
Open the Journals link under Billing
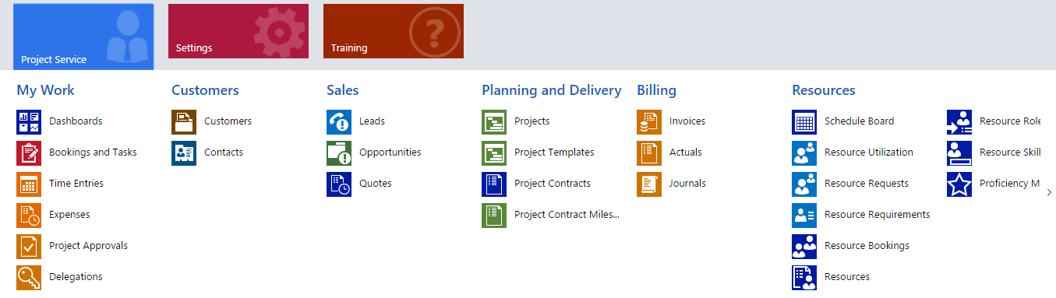click(x=687, y=184)
